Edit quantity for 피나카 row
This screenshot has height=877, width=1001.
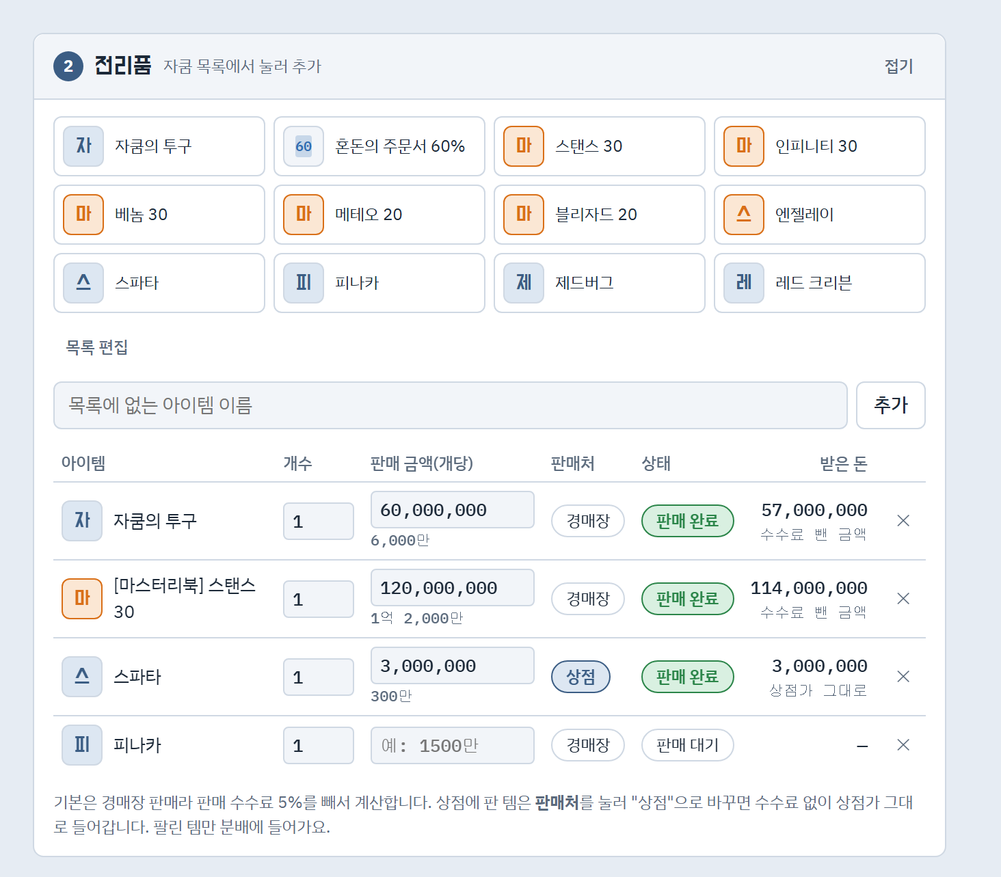(x=319, y=746)
